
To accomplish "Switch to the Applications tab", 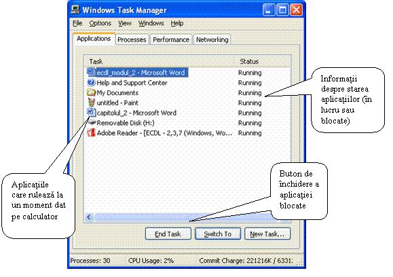I will click(x=94, y=39).
